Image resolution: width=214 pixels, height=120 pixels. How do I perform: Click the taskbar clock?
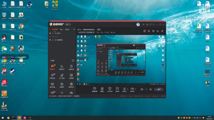209,118
